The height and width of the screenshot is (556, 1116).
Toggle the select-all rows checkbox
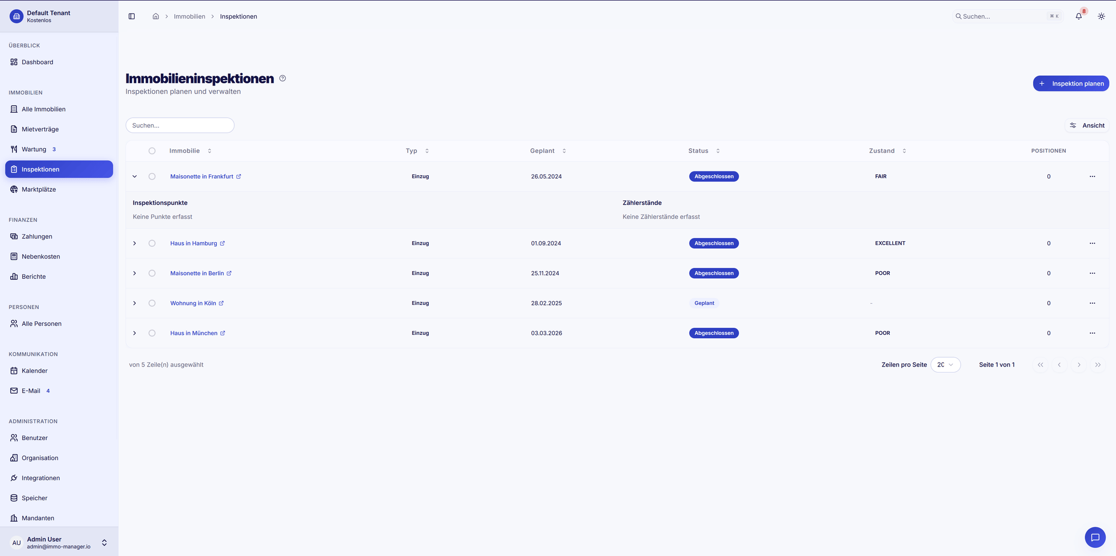click(152, 151)
